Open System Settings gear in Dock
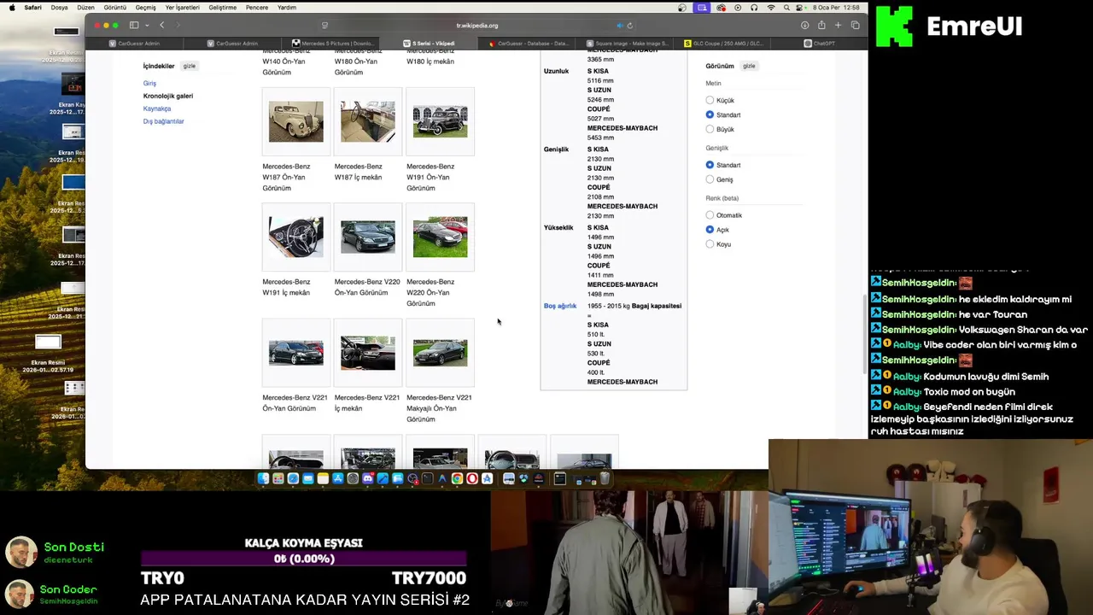The image size is (1093, 615). (353, 478)
